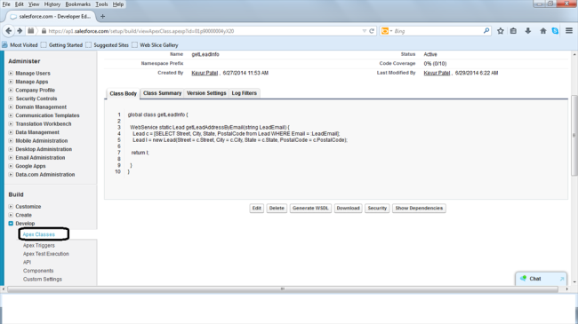
Task: Click the Download button
Action: pyautogui.click(x=348, y=208)
